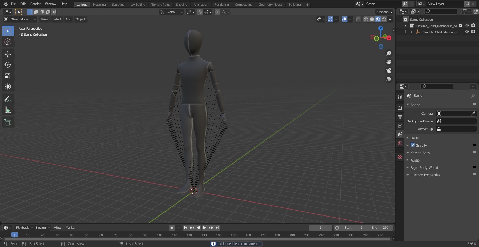Click the eyedropper next to Camera field
479x247 pixels.
473,114
